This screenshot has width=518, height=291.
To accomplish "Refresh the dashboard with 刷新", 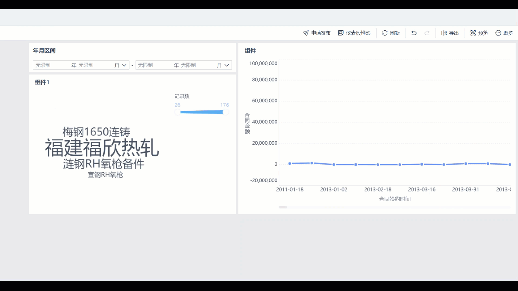I will click(x=391, y=33).
